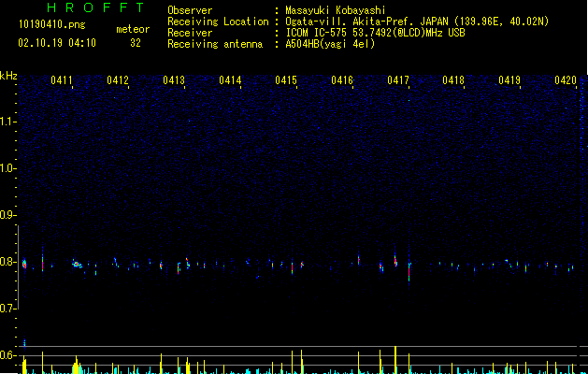Click the 1.0 kHz axis label
588x374 pixels.
[8, 168]
